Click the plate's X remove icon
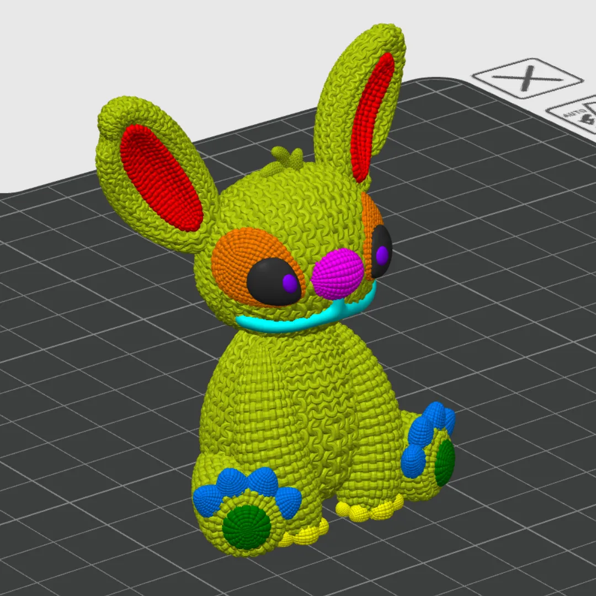Screen dimensions: 596x596 (527, 78)
